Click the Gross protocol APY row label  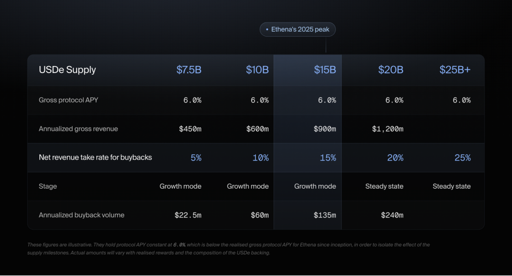[68, 100]
